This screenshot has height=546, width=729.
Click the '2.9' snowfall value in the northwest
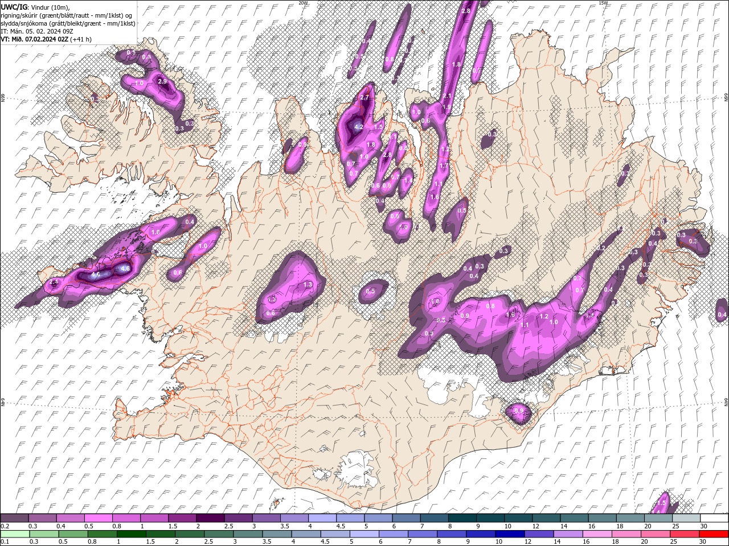point(162,82)
